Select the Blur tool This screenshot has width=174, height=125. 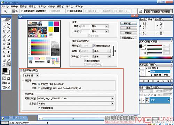coord(4,48)
